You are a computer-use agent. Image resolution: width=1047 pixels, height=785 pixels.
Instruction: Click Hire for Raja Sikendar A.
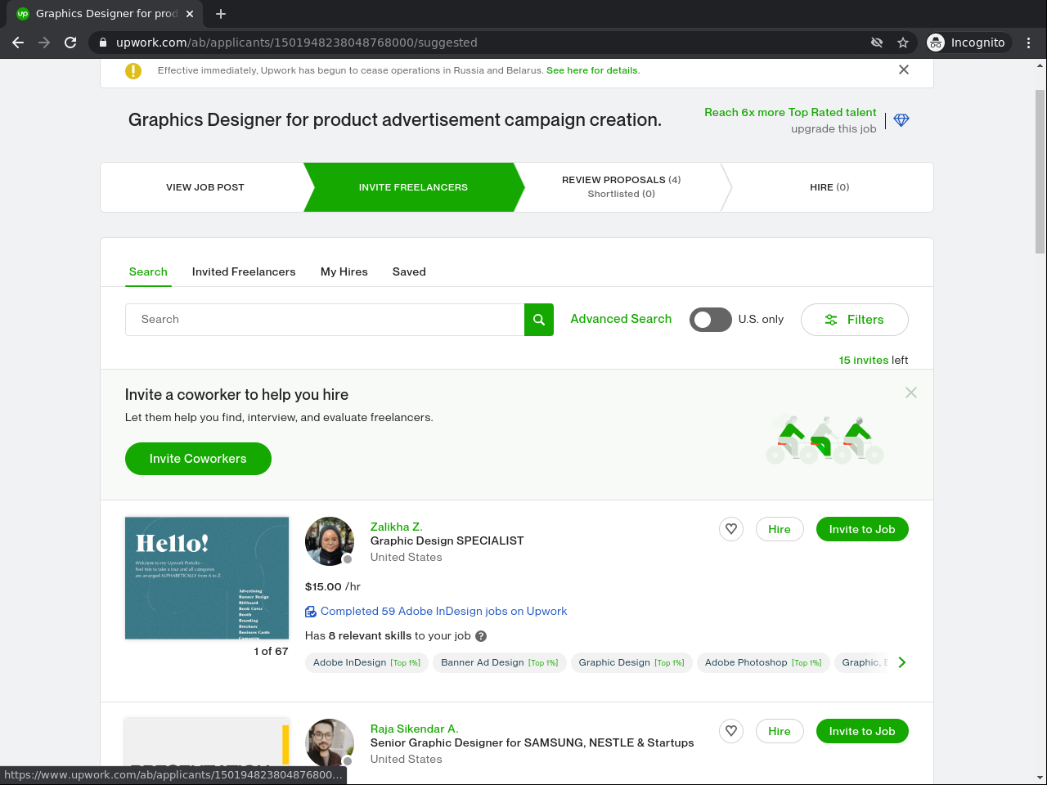pyautogui.click(x=780, y=731)
